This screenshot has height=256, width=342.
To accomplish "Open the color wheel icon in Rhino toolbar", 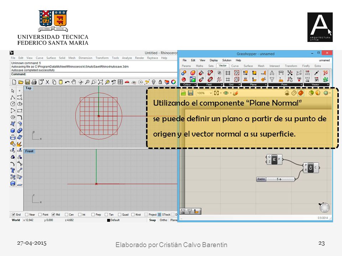I will (173, 82).
